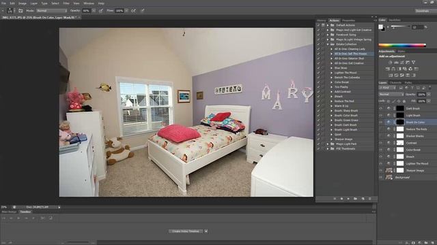Toggle the brush panel icon in options bar
This screenshot has height=245, width=437.
tap(20, 11)
